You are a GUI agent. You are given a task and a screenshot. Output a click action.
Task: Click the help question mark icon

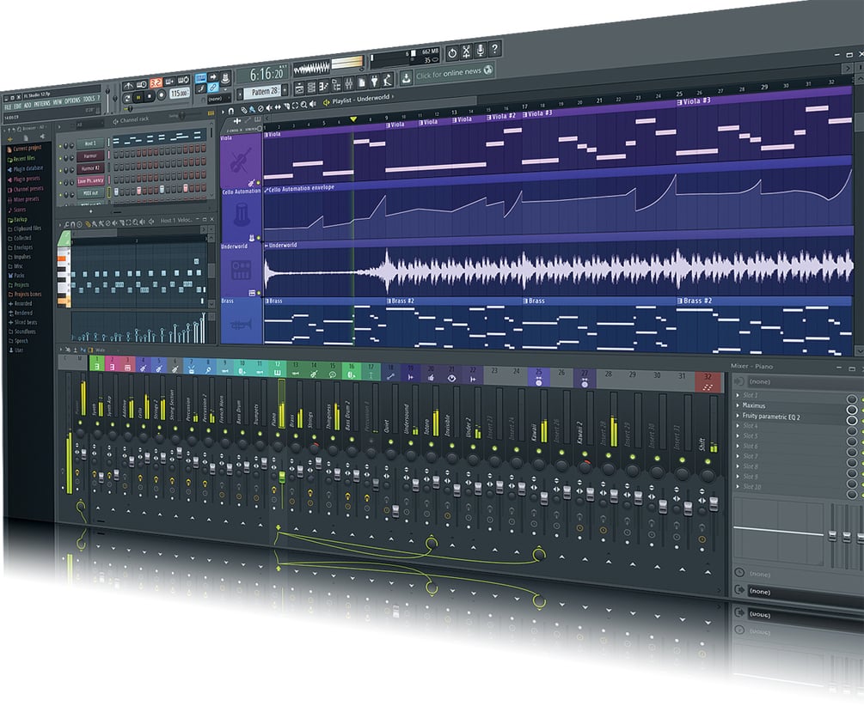click(494, 50)
